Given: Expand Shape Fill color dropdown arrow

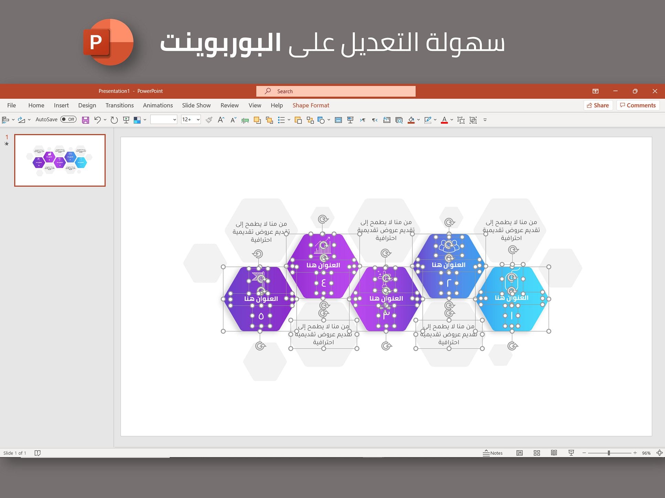Looking at the screenshot, I should 419,120.
